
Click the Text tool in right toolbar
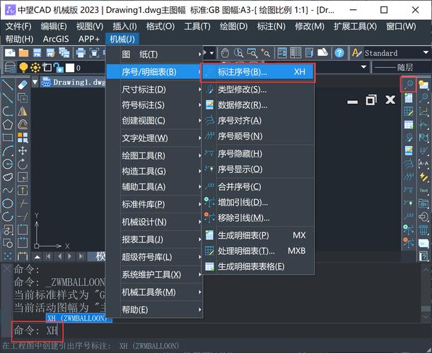point(424,191)
